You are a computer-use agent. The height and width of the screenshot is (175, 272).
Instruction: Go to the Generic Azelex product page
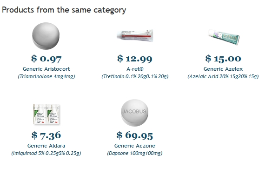point(223,69)
